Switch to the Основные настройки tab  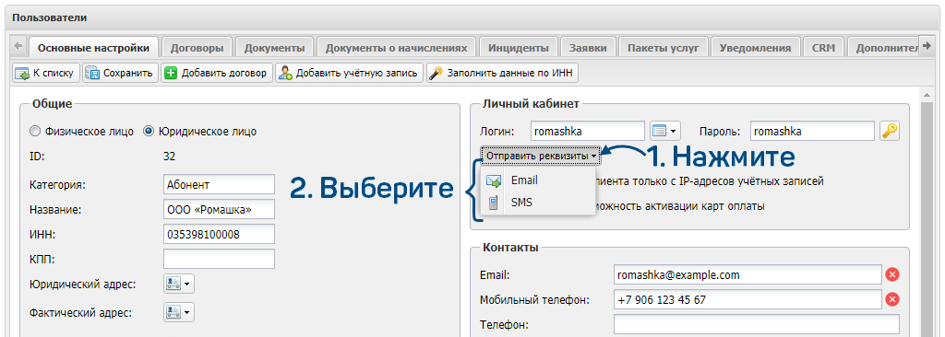click(93, 48)
